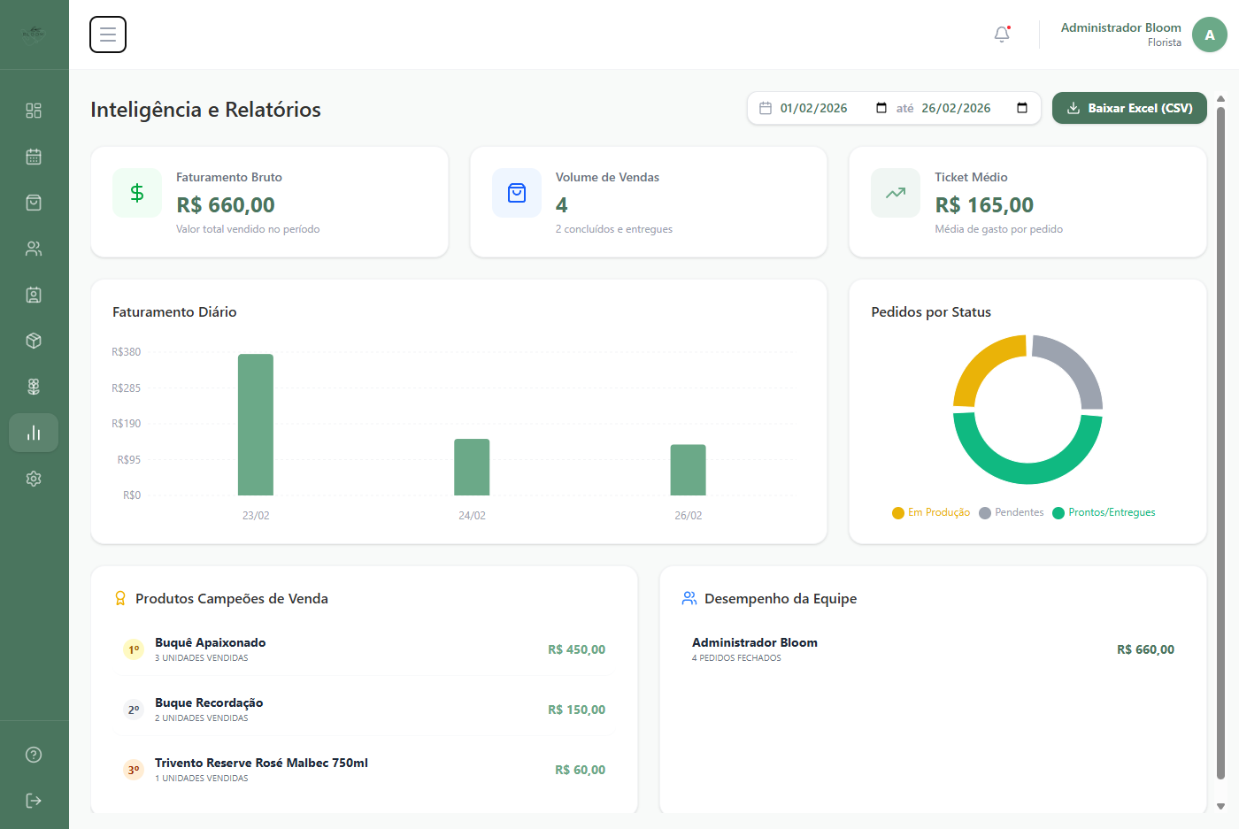Open start date calendar picker for 01/02/2026
This screenshot has width=1239, height=829.
click(881, 108)
